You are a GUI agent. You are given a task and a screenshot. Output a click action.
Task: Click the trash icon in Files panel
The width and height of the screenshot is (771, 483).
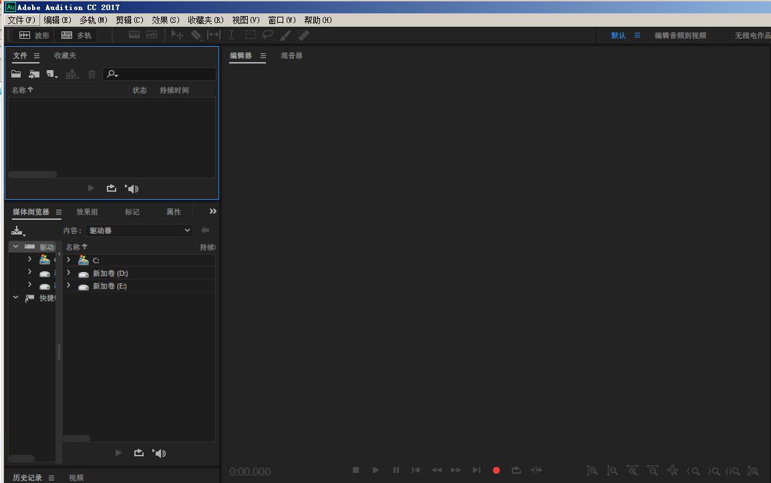click(x=92, y=74)
